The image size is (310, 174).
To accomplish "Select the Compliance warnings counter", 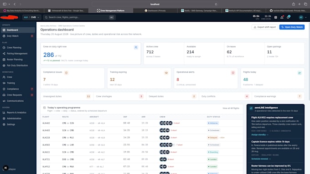I will [278, 96].
